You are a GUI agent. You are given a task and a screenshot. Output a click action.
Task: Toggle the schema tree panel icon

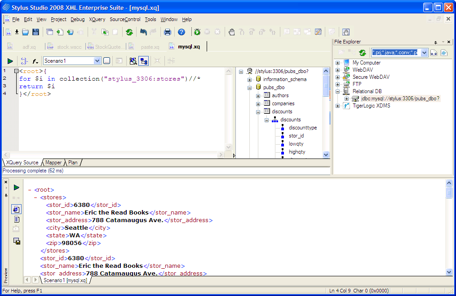(144, 61)
